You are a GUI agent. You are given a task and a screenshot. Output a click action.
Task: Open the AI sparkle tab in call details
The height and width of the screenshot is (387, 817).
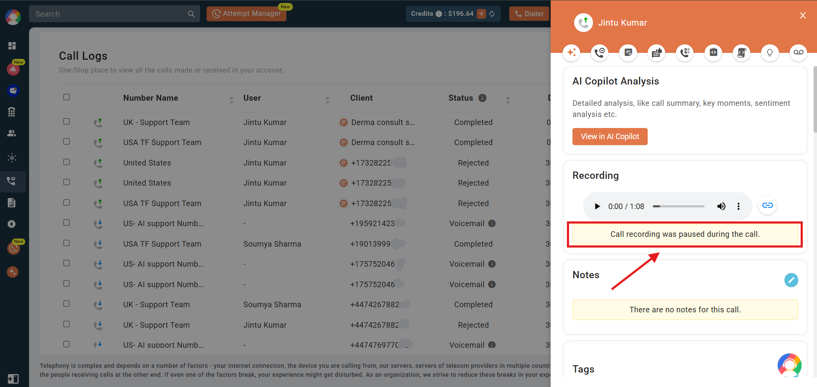(x=572, y=52)
